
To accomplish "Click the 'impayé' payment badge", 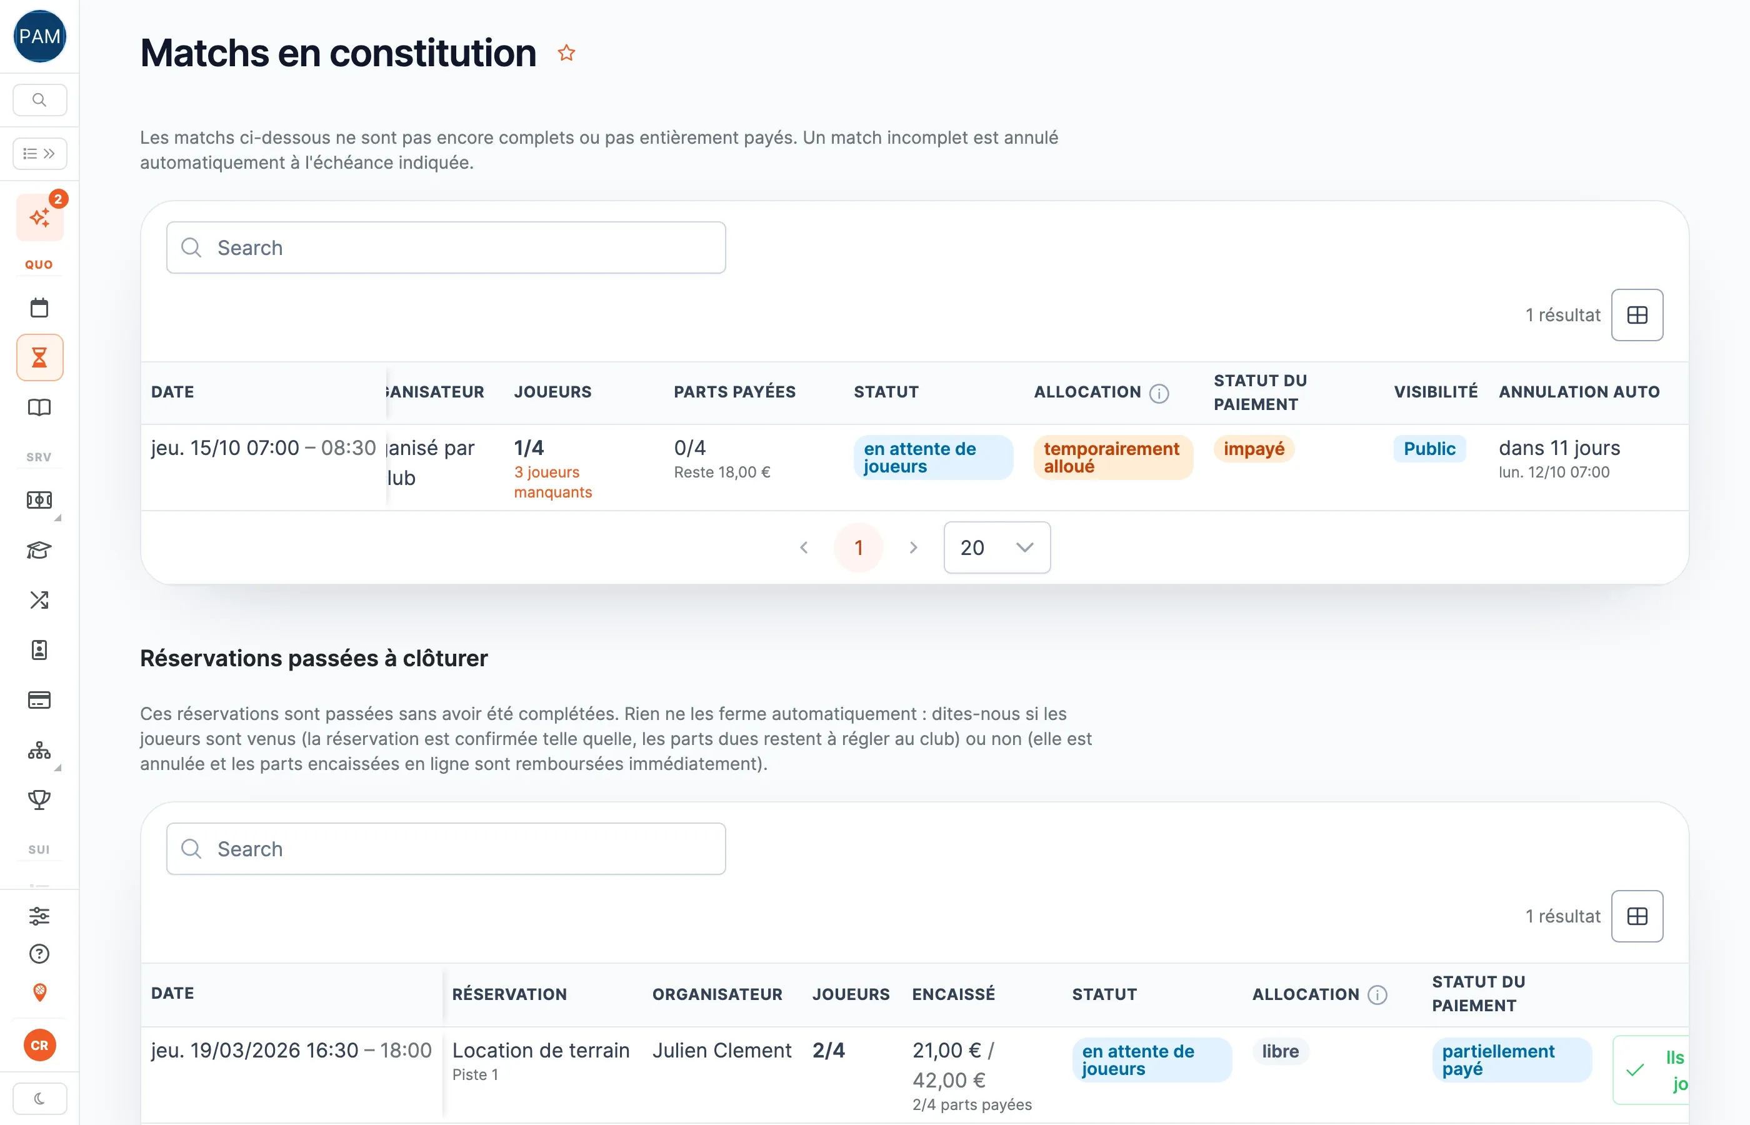I will coord(1253,449).
